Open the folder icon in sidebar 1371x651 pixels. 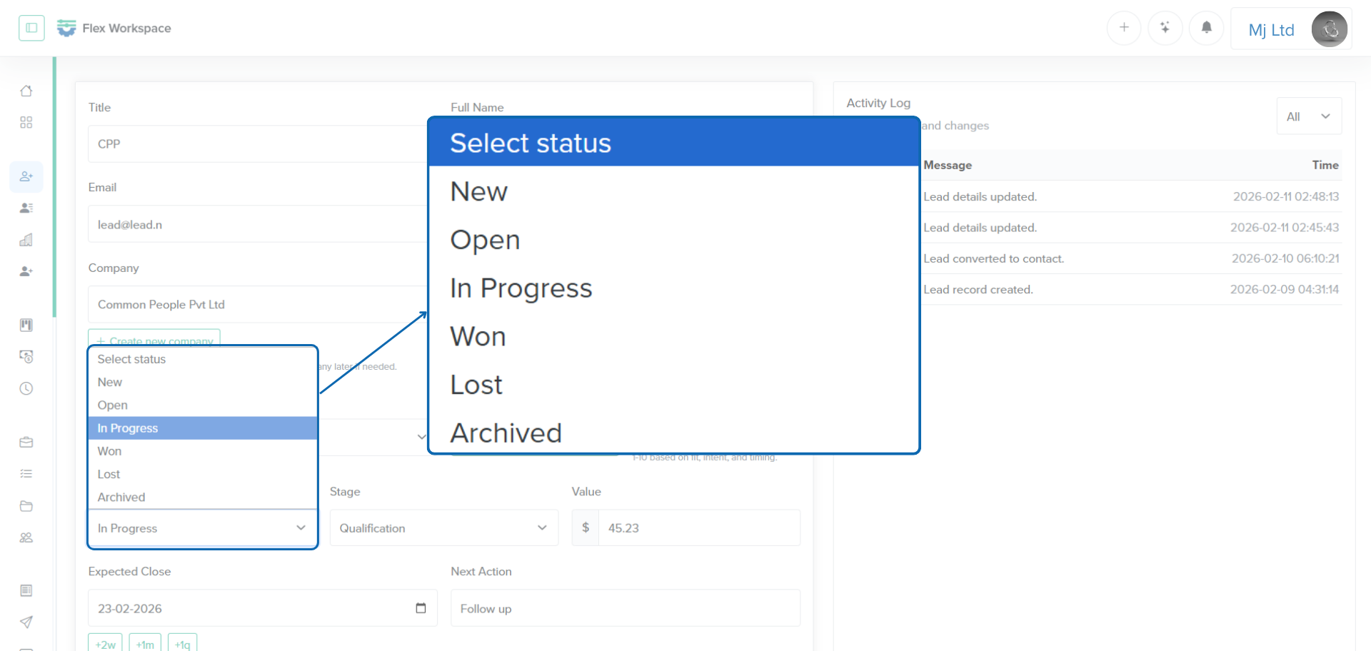click(x=26, y=506)
